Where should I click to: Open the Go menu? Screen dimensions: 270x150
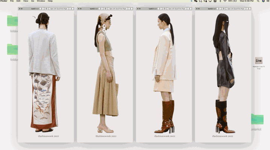click(x=33, y=1)
